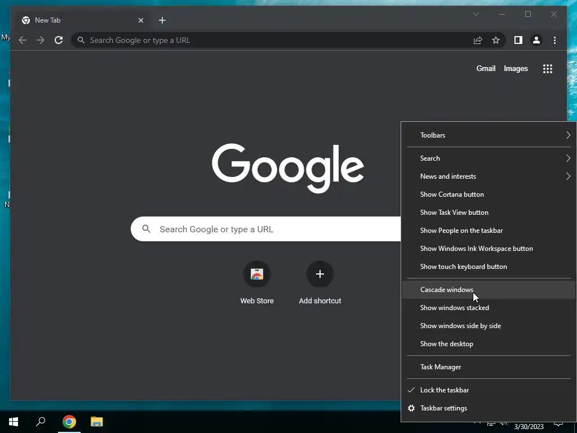This screenshot has height=433, width=577.
Task: Expand the Toolbars submenu
Action: 489,135
